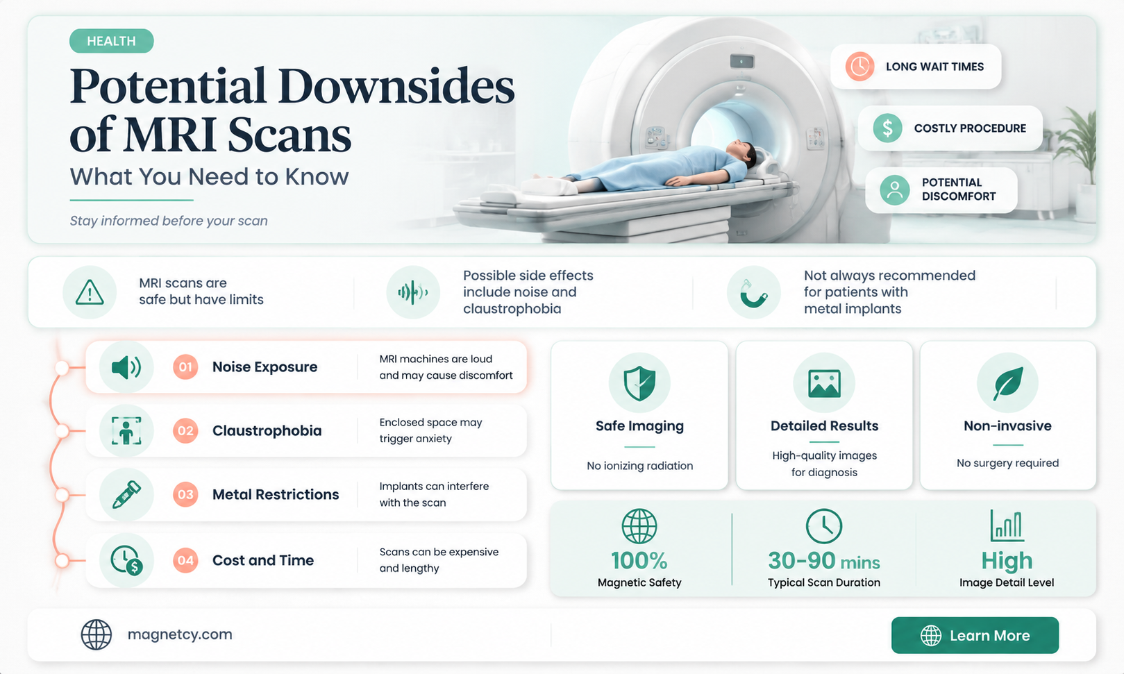Click the globe icon beside magnetcy.com

(x=97, y=634)
